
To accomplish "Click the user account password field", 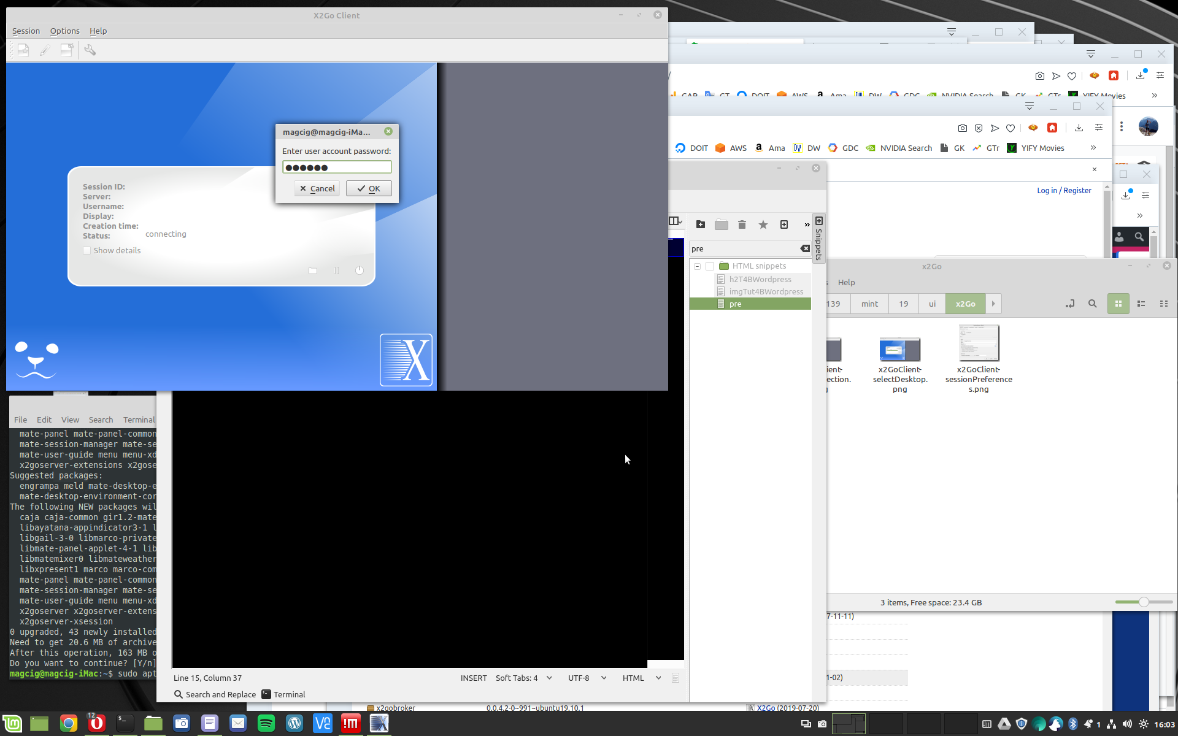I will click(x=337, y=167).
